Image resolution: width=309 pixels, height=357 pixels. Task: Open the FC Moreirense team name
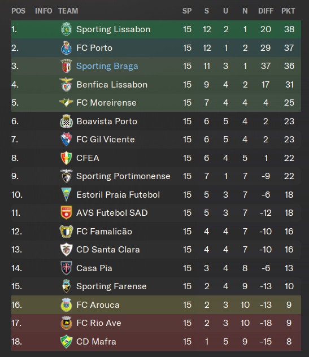point(106,103)
